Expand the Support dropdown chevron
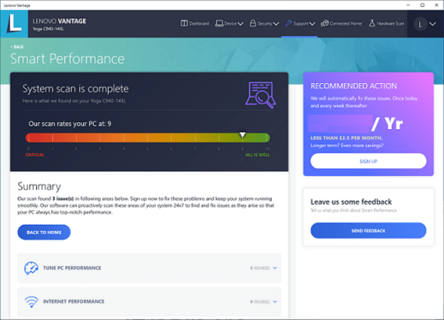 click(x=312, y=23)
